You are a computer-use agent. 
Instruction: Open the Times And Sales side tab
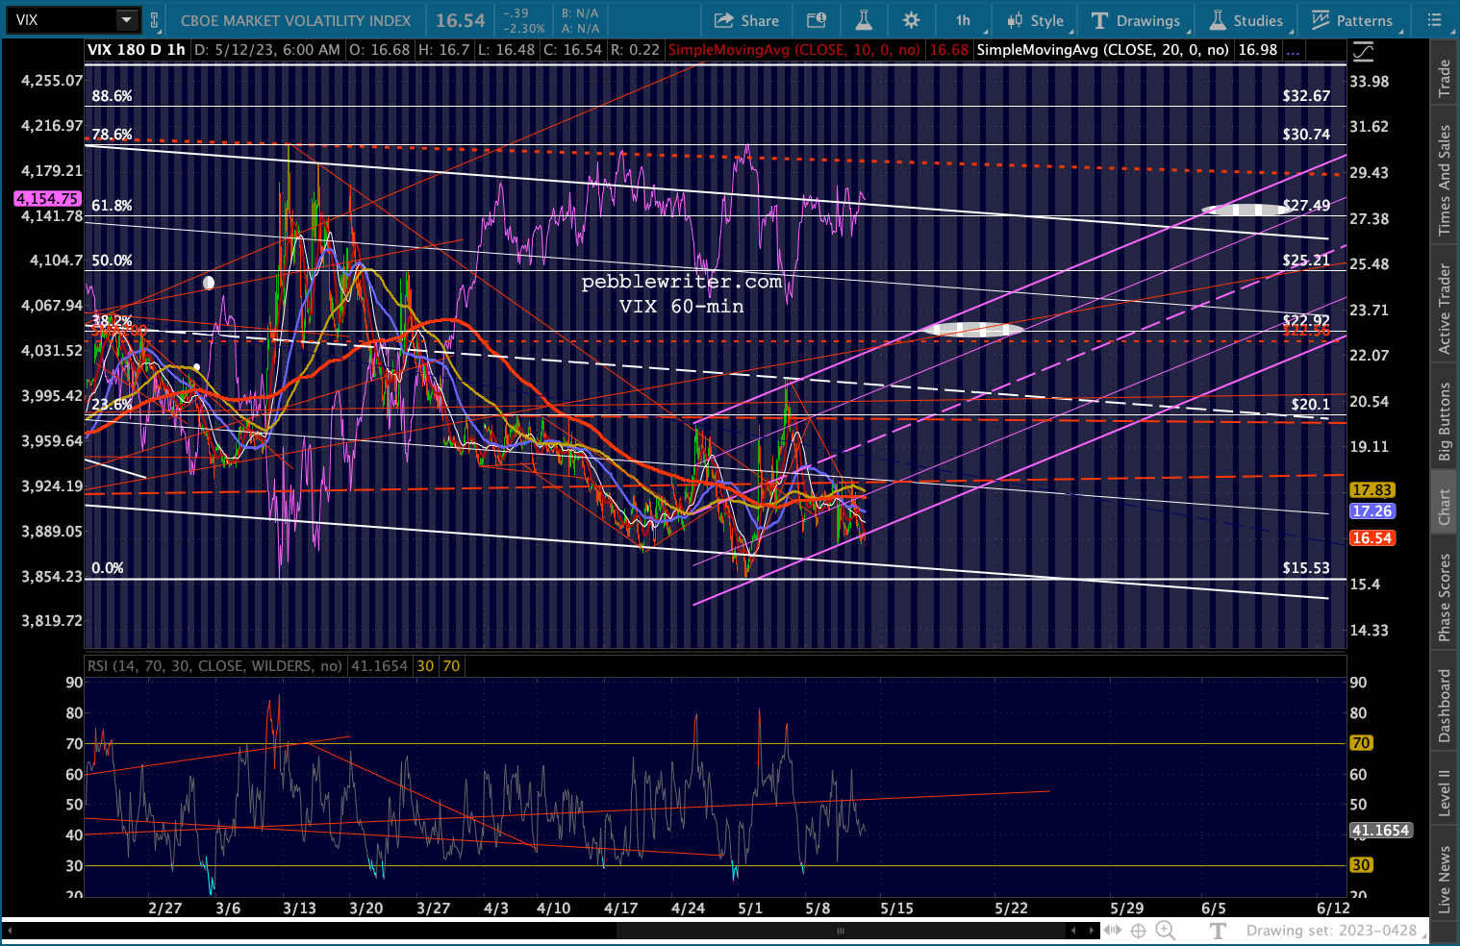coord(1444,180)
